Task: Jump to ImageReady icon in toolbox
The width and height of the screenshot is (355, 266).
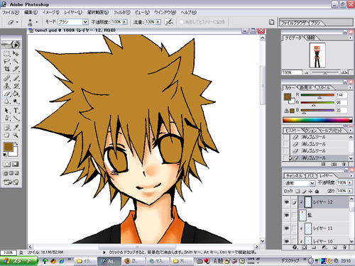Action: click(11, 182)
